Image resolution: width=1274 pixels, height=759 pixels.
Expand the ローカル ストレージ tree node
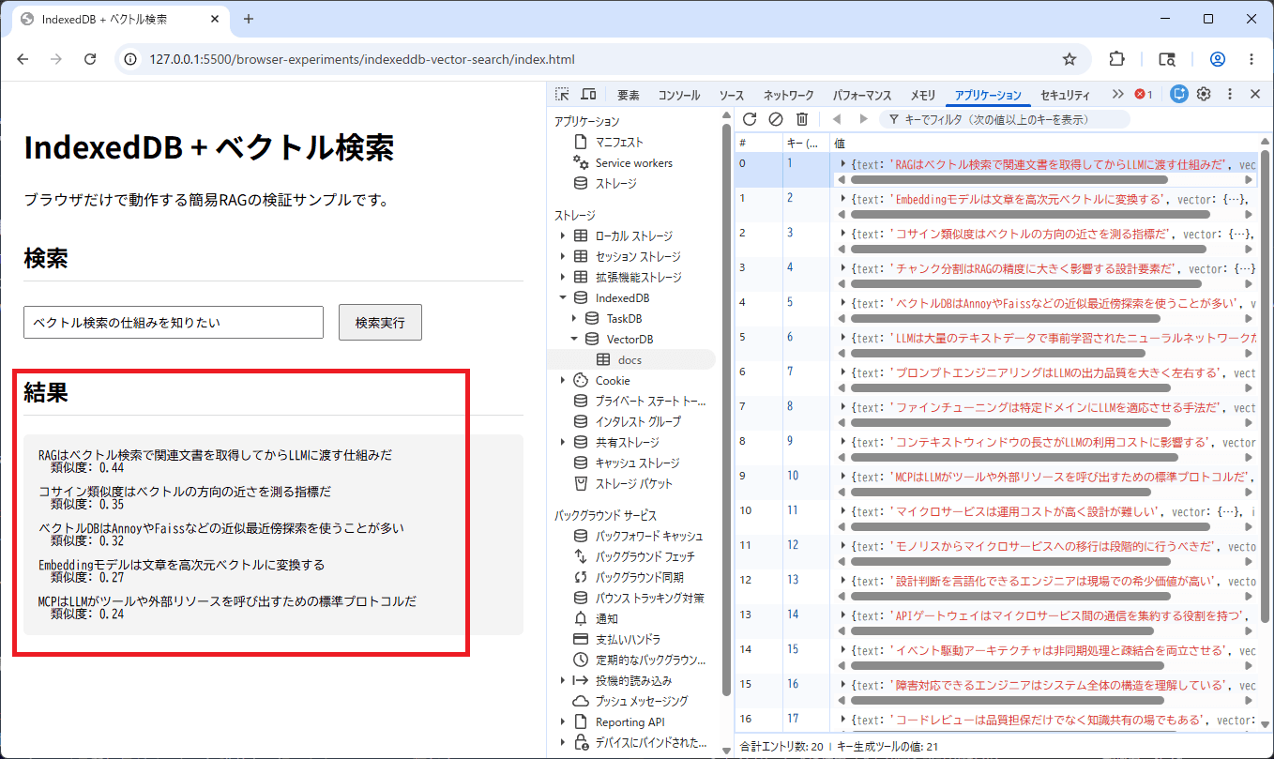coord(563,236)
